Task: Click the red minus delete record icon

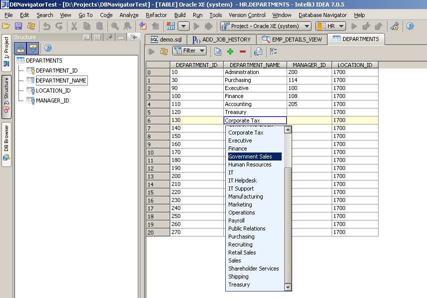Action: click(243, 51)
